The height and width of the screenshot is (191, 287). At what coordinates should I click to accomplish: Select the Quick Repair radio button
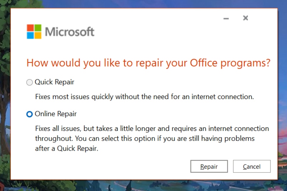[x=29, y=83]
